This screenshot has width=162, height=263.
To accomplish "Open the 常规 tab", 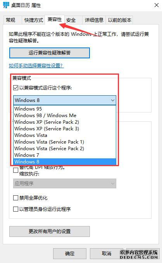I will [x=10, y=20].
